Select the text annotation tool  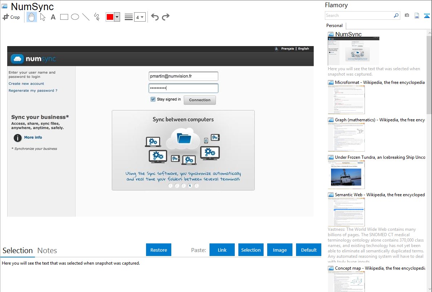pyautogui.click(x=53, y=17)
